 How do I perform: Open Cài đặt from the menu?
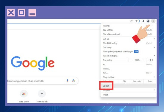(x=129, y=86)
